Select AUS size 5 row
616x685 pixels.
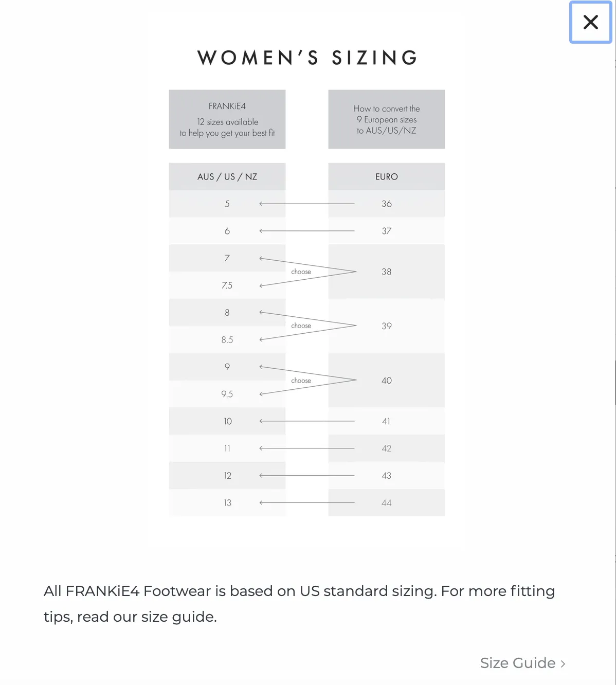[x=227, y=204]
